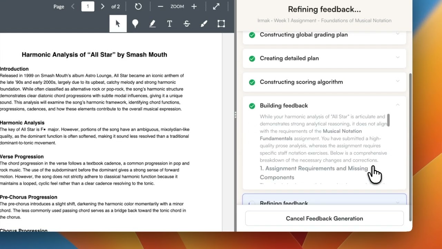442x249 pixels.
Task: Click the Building feedback text scrollbar
Action: (x=388, y=120)
